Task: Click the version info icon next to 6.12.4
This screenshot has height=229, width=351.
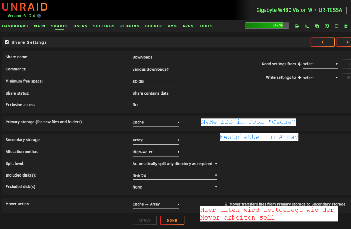Action: [x=39, y=16]
